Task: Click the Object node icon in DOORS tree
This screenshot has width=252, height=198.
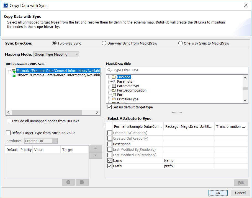Action: tap(14, 75)
